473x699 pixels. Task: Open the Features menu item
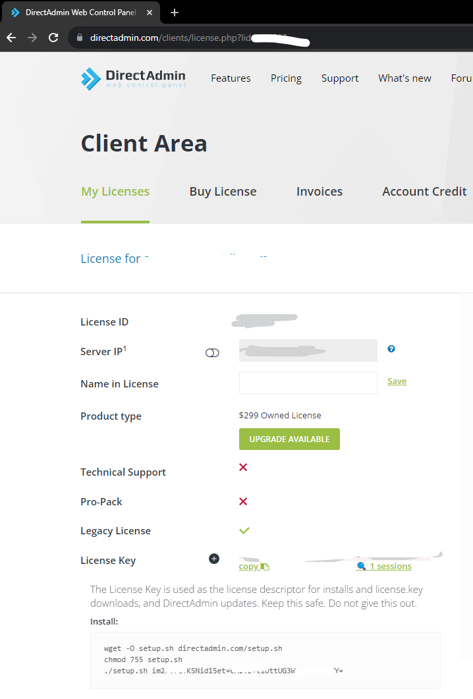pyautogui.click(x=231, y=78)
